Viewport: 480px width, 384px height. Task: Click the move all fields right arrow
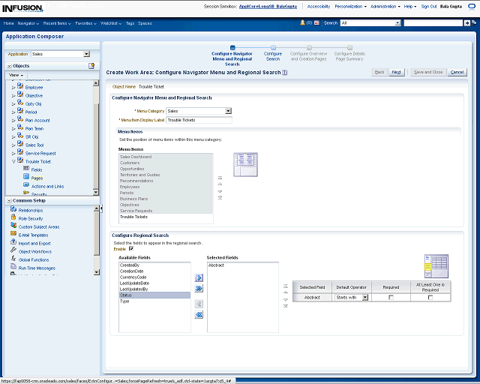[199, 288]
